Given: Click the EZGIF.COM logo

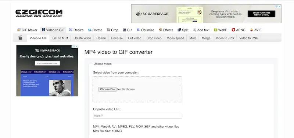Looking at the screenshot, I should point(39,14).
